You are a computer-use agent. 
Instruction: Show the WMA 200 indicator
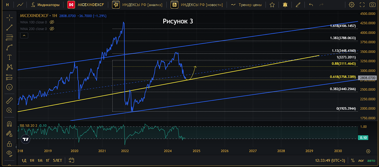coord(51,29)
